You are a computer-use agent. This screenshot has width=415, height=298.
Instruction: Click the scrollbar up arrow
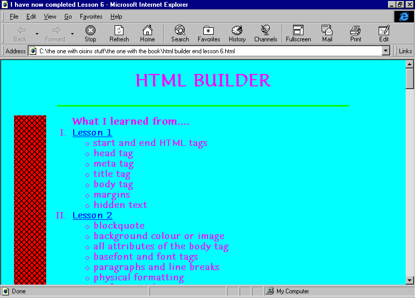pyautogui.click(x=409, y=64)
